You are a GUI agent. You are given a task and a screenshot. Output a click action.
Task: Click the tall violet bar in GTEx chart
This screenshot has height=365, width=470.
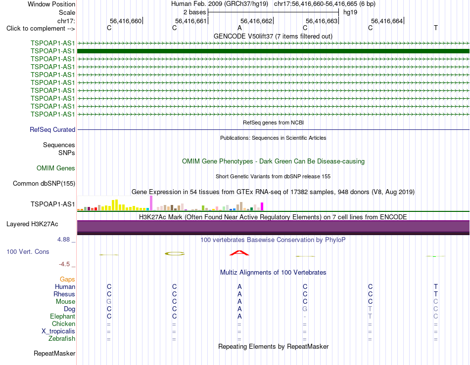tap(151, 203)
